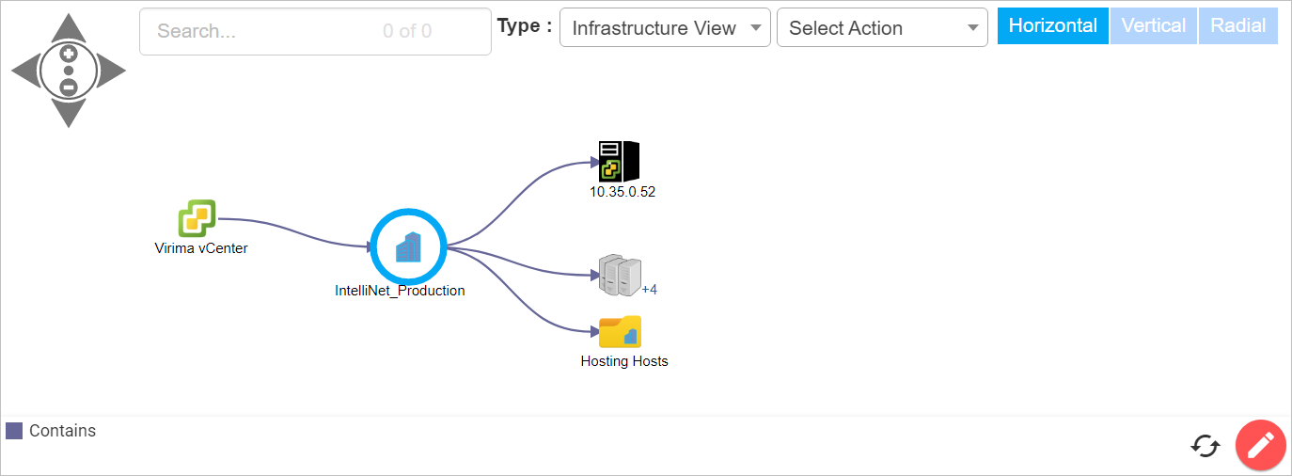Select the IntelliNet_Production datacenter node
This screenshot has height=476, width=1292.
click(x=407, y=246)
